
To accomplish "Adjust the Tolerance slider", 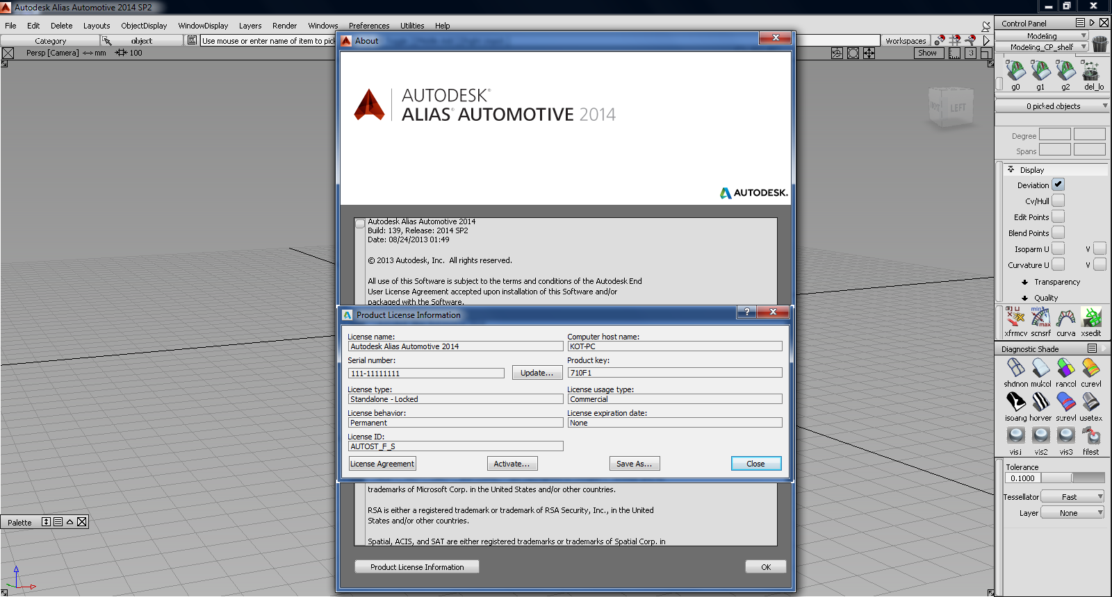I will (x=1073, y=478).
